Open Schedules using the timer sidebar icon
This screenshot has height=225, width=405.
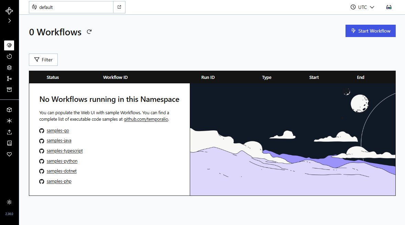click(x=9, y=56)
